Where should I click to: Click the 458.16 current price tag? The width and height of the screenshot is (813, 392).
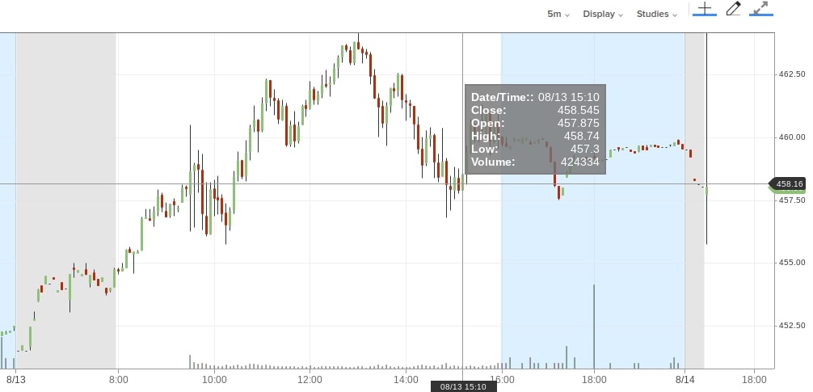789,184
